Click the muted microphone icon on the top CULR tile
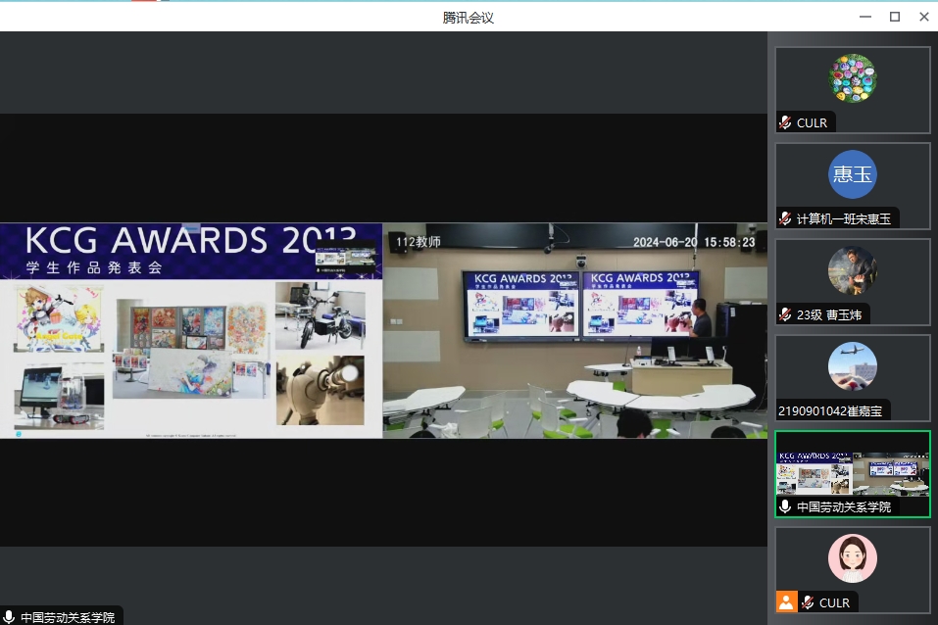 click(785, 122)
